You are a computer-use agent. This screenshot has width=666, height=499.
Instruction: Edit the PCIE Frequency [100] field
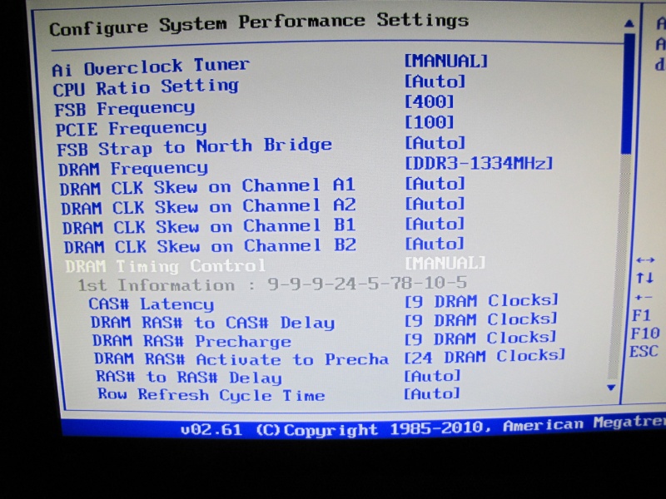coord(429,122)
